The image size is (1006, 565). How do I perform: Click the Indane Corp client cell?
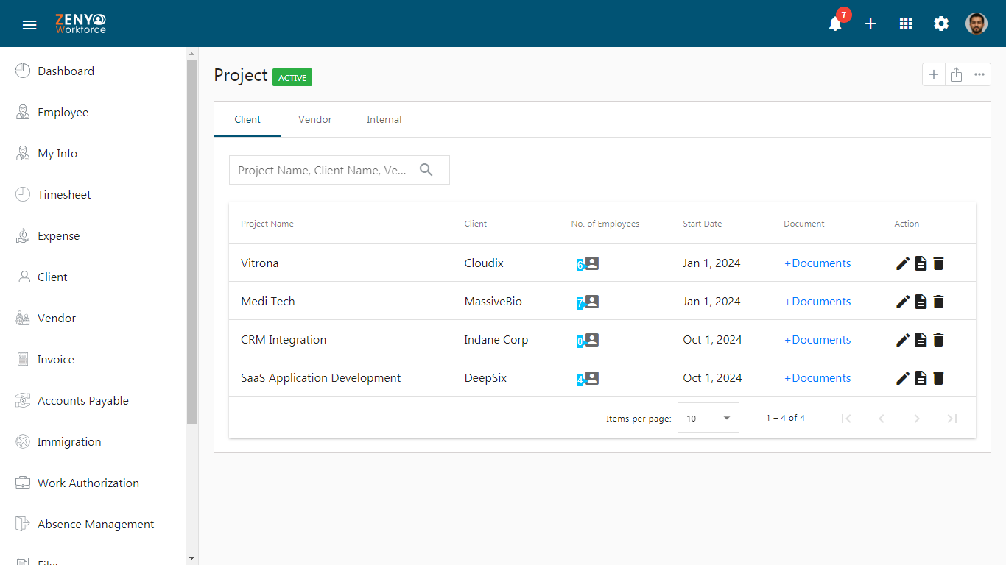point(496,340)
